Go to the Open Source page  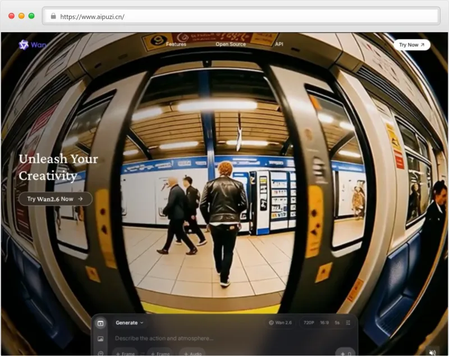231,44
